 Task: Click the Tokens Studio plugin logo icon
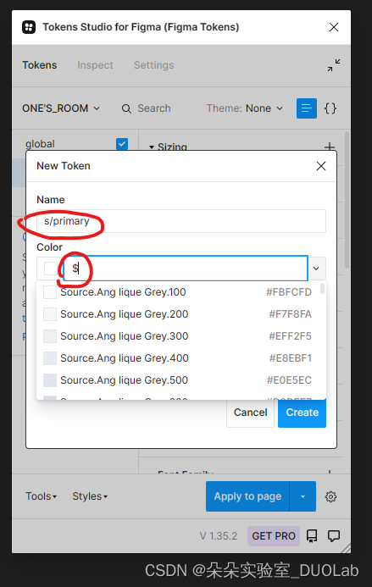click(29, 27)
